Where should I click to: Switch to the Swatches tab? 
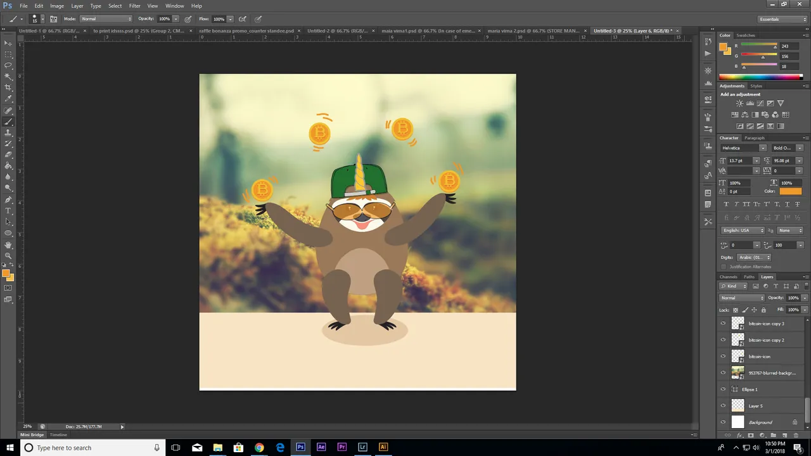(746, 35)
